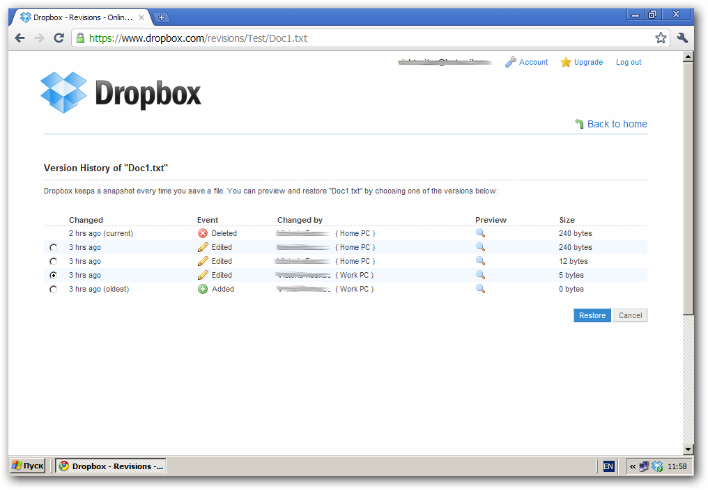
Task: Click the network computers tray icon
Action: point(644,466)
